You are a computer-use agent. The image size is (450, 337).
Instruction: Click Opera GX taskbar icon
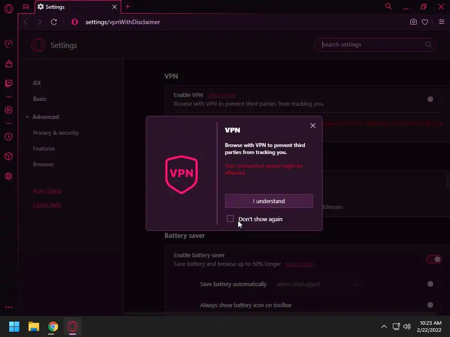73,326
